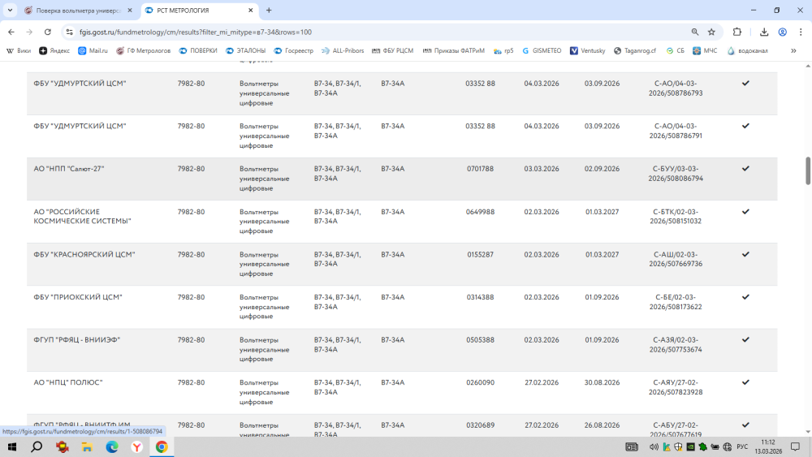Screen dimensions: 812x457
Task: Open the Госреестр bookmark
Action: [x=293, y=50]
